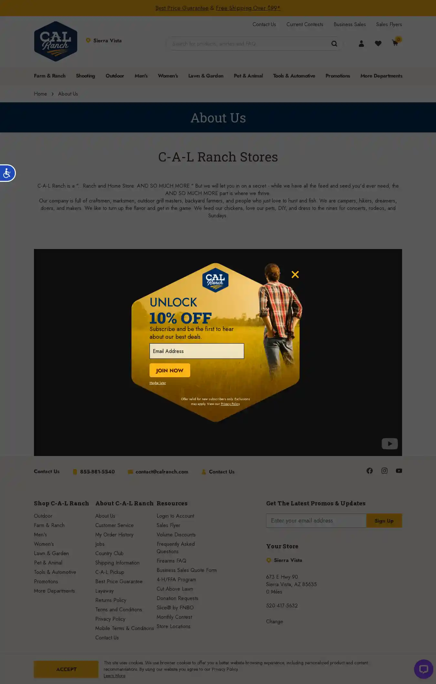This screenshot has height=684, width=436.
Task: Open the live chat bubble
Action: (x=423, y=669)
